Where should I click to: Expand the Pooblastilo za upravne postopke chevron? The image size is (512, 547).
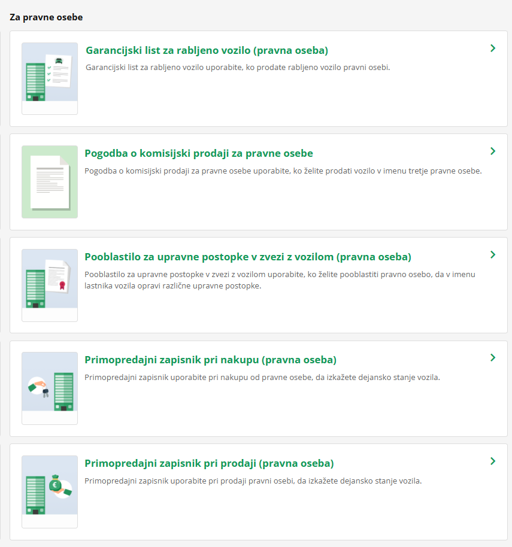493,255
